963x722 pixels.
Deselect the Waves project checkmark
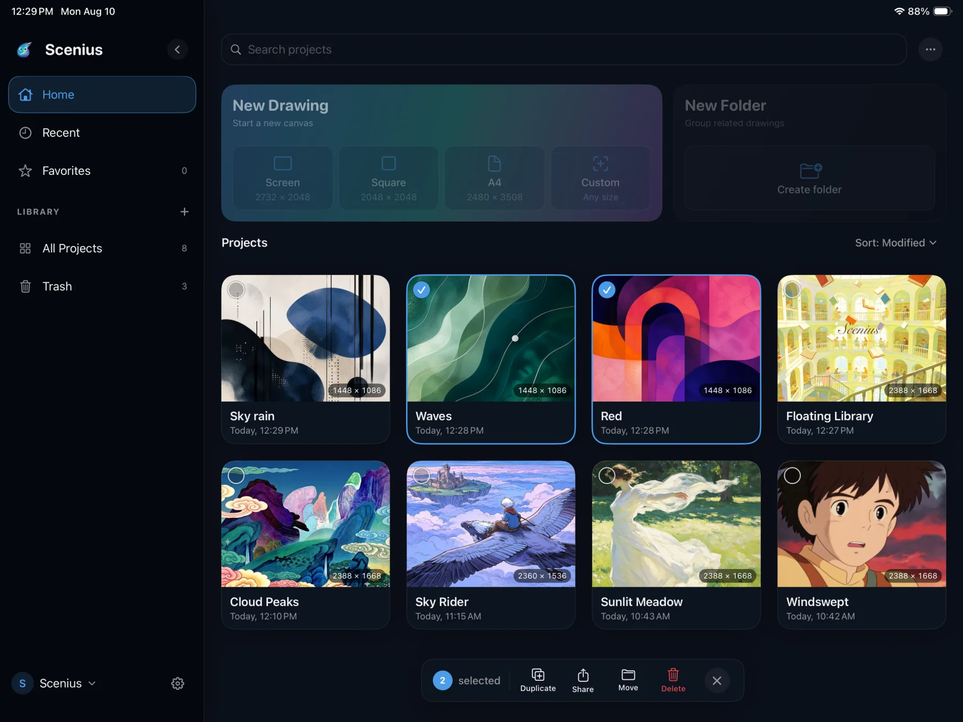click(x=422, y=290)
